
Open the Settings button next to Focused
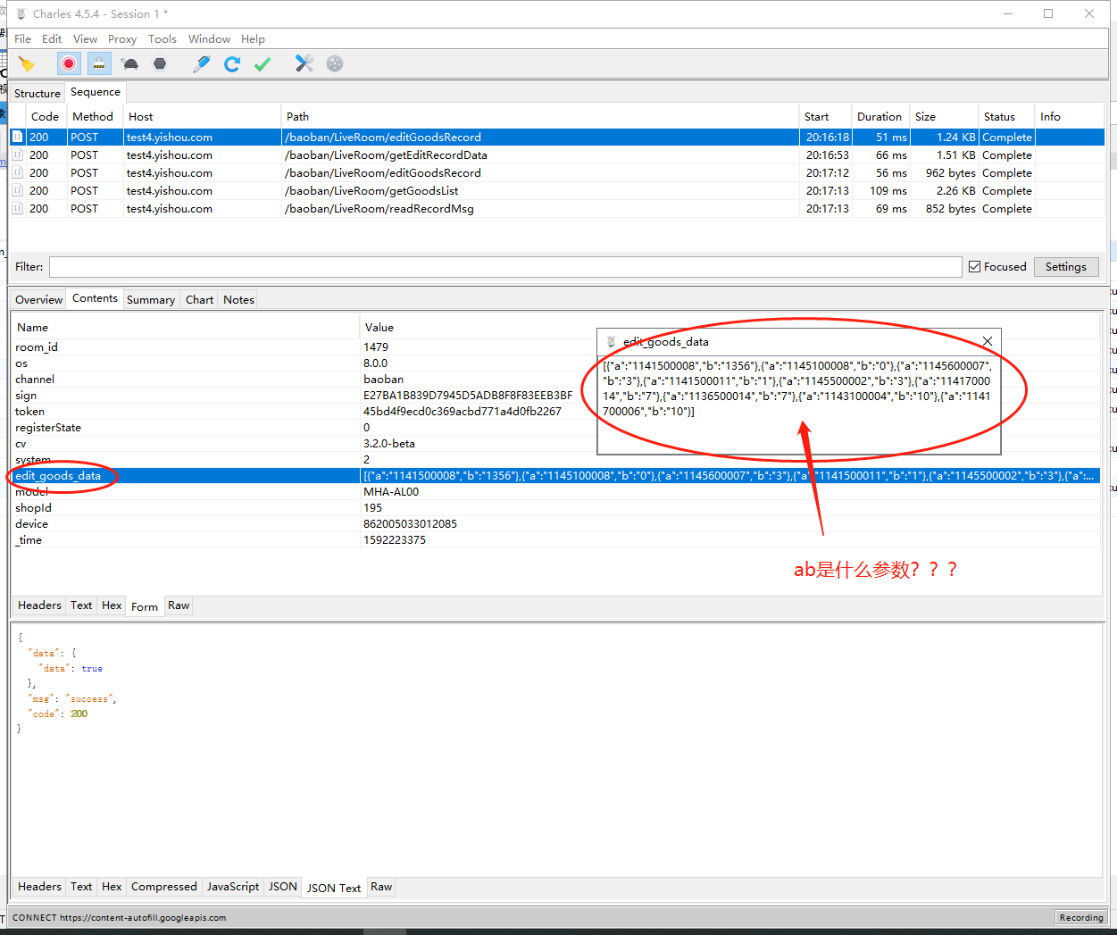coord(1066,267)
